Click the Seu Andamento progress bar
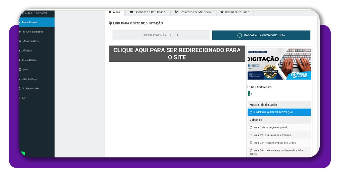This screenshot has width=340, height=178. (279, 94)
